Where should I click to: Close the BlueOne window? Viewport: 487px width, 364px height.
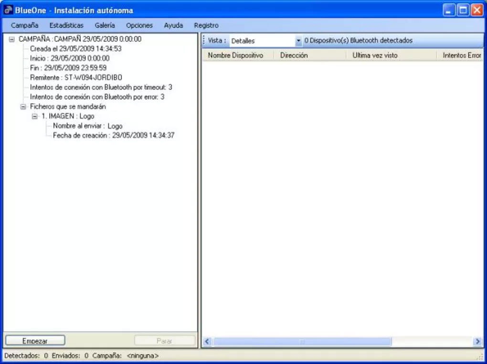pos(477,10)
